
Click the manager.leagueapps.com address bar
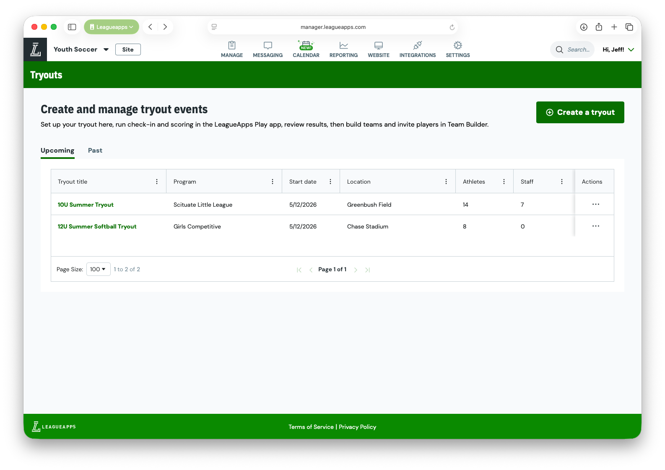point(333,27)
